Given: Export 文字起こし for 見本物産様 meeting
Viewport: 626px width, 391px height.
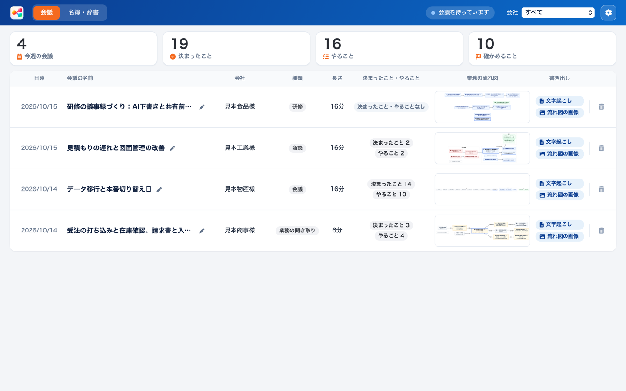Looking at the screenshot, I should point(559,183).
